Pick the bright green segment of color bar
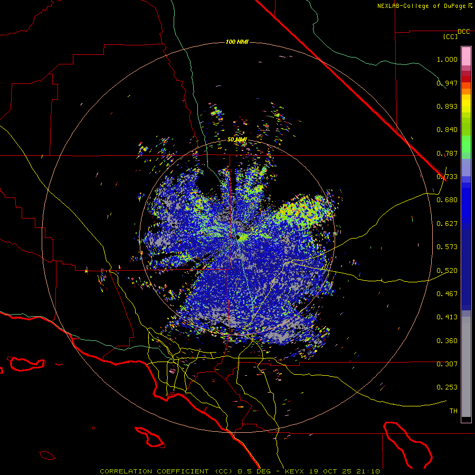475x475 pixels. [x=466, y=144]
